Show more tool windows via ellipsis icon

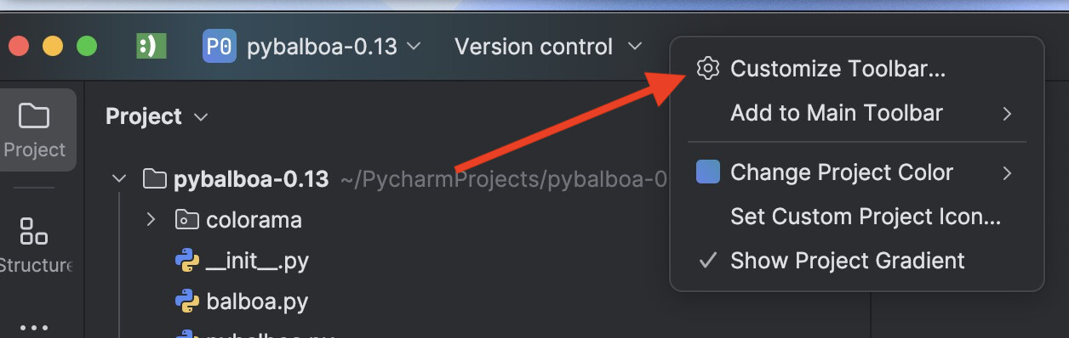click(x=34, y=327)
